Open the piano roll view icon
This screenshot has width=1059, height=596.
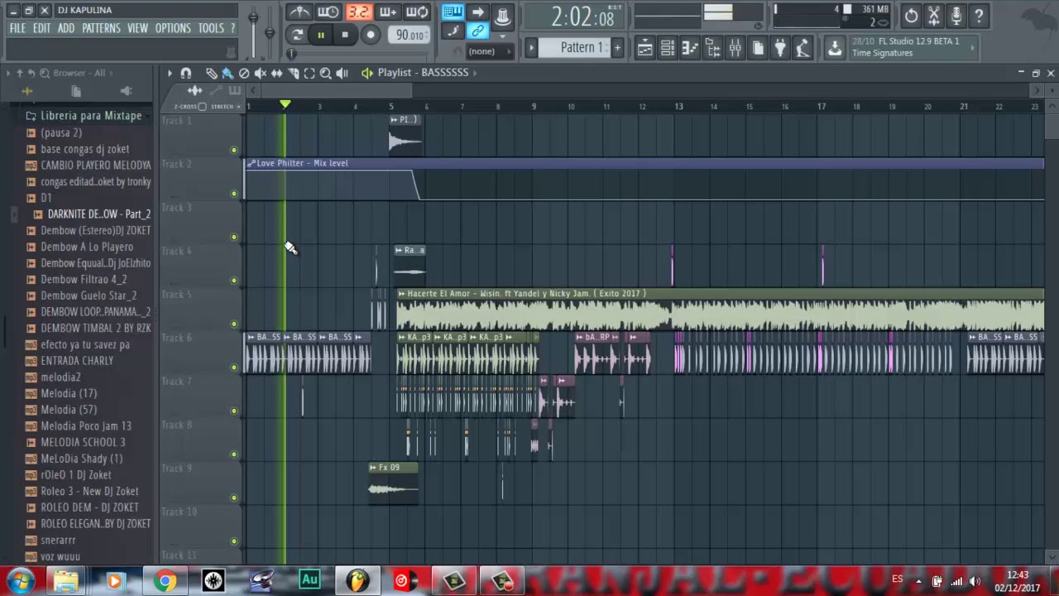[x=689, y=48]
